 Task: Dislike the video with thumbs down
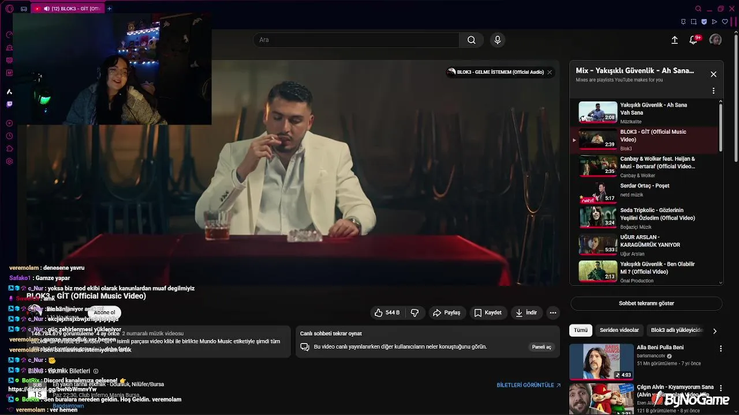(x=415, y=312)
